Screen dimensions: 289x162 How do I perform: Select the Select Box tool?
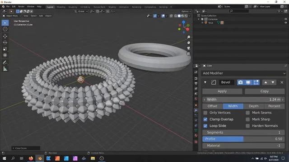point(5,23)
